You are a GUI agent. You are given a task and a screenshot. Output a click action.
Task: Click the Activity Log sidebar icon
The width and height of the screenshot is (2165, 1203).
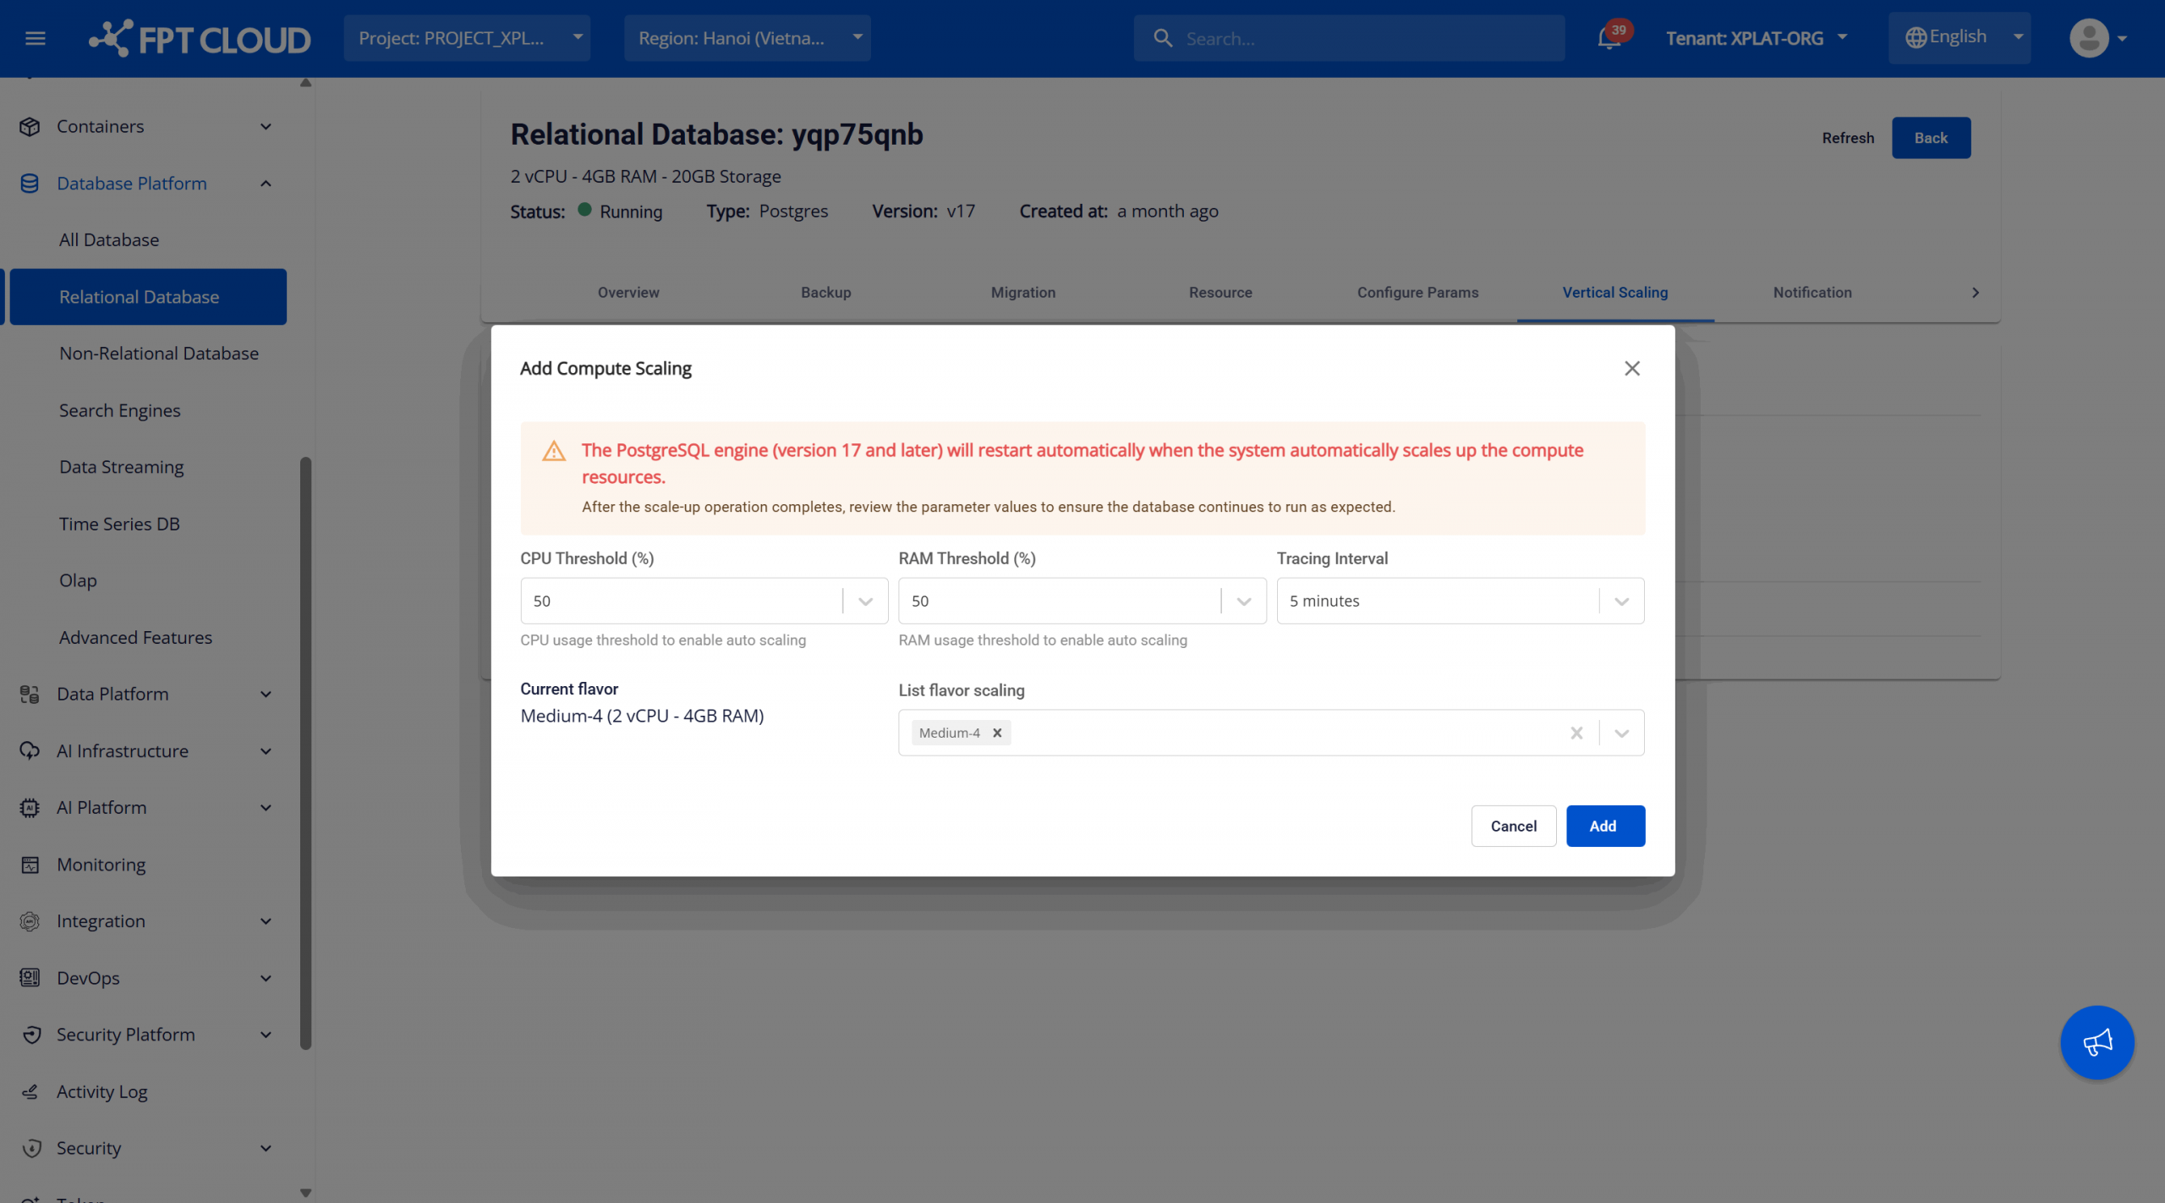[x=30, y=1091]
